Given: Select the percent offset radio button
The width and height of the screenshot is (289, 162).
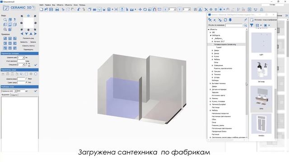Looking at the screenshot, I should pos(27,63).
